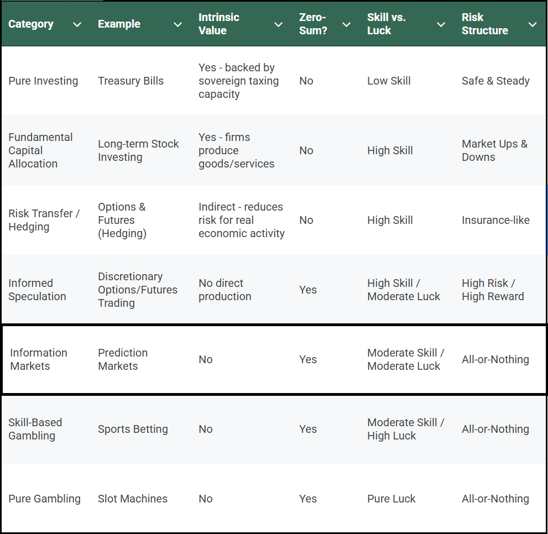The width and height of the screenshot is (548, 534).
Task: Click the Zero-Sum? header label
Action: pos(313,24)
